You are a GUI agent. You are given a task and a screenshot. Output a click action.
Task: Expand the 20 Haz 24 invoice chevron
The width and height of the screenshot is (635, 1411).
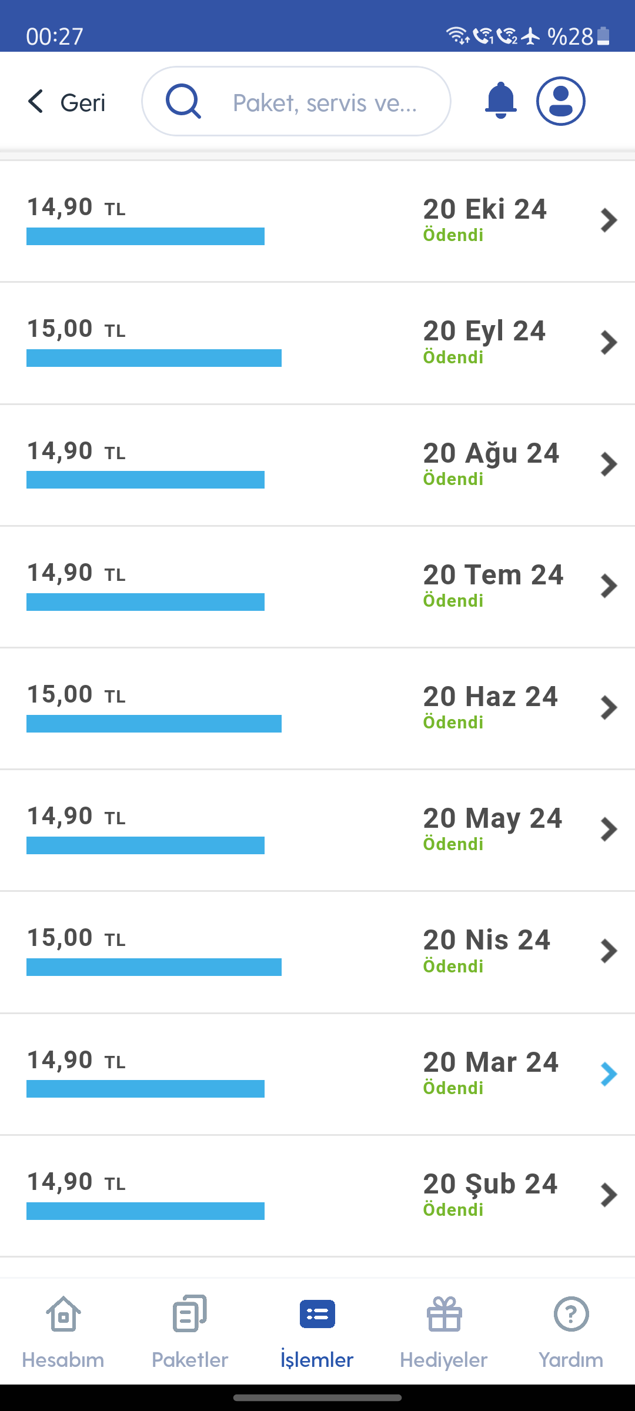[609, 708]
